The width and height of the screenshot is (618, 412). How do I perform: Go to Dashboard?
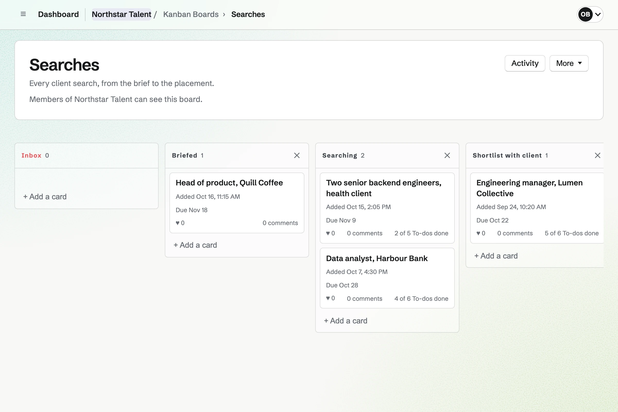click(x=58, y=14)
